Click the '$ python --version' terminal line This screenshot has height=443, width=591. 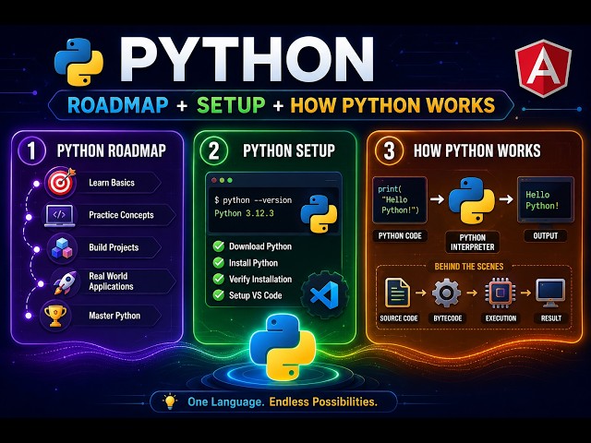pyautogui.click(x=253, y=200)
